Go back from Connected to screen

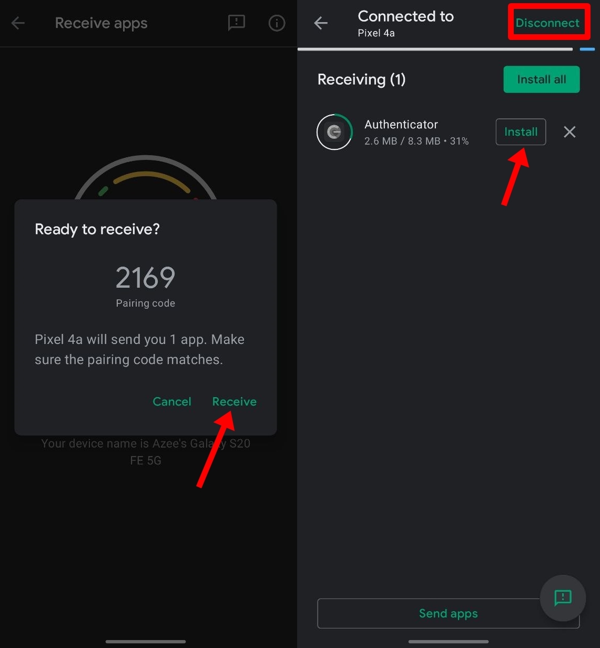321,23
